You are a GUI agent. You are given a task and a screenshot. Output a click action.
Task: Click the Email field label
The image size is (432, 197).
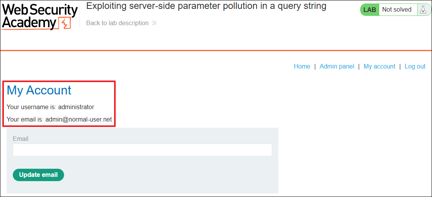[x=21, y=139]
